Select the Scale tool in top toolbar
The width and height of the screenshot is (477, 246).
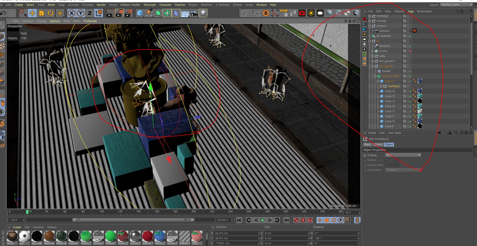click(41, 13)
